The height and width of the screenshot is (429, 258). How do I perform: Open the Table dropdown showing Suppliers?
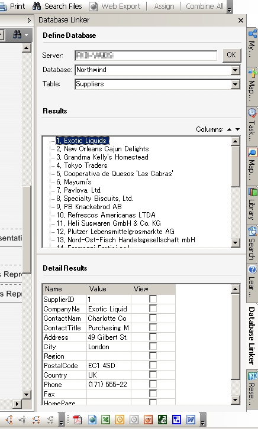pyautogui.click(x=235, y=84)
